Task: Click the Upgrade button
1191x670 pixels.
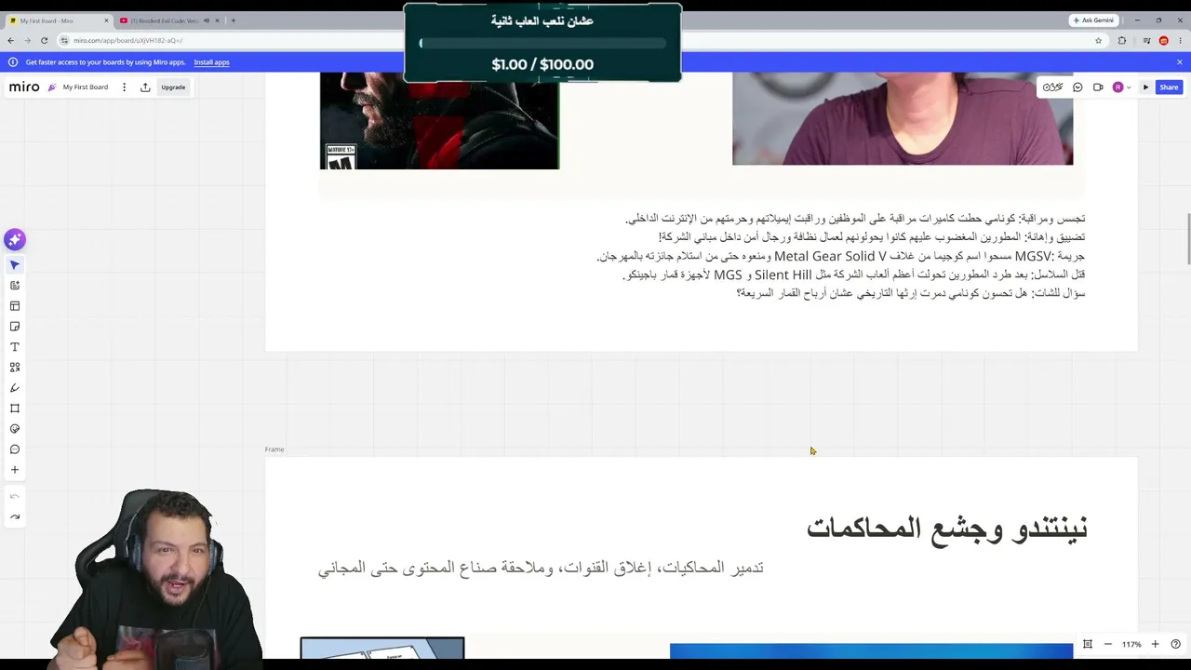Action: pyautogui.click(x=173, y=87)
